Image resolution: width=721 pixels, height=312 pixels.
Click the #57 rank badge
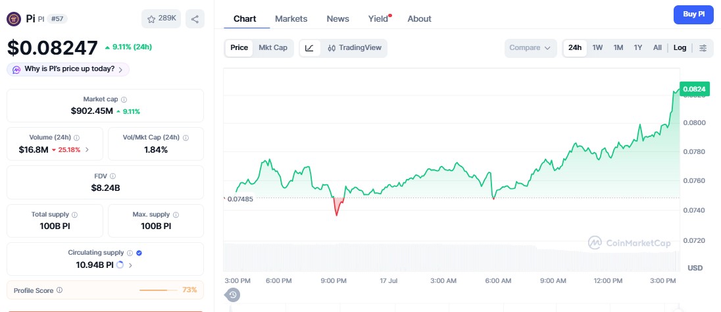[57, 19]
